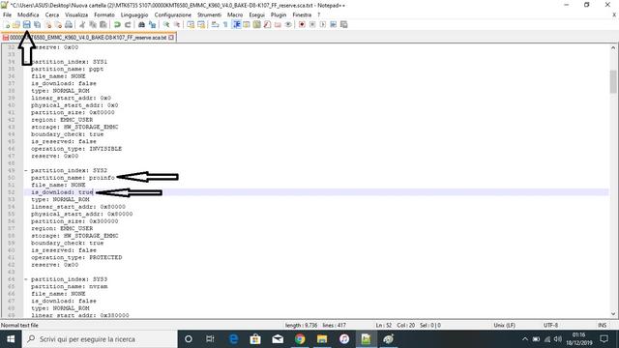Open the Cerca menu
Screen dimensions: 619x348
tap(51, 14)
